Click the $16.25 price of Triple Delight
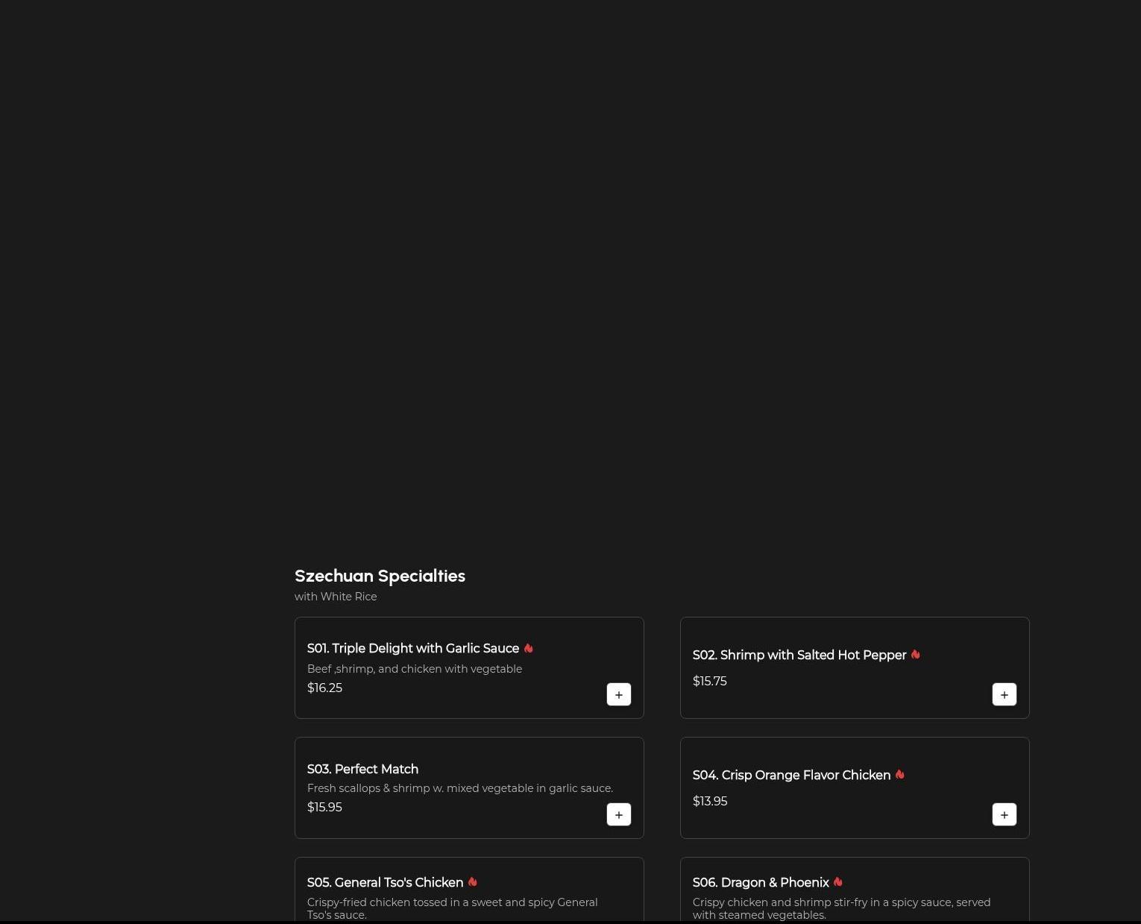 click(x=324, y=688)
